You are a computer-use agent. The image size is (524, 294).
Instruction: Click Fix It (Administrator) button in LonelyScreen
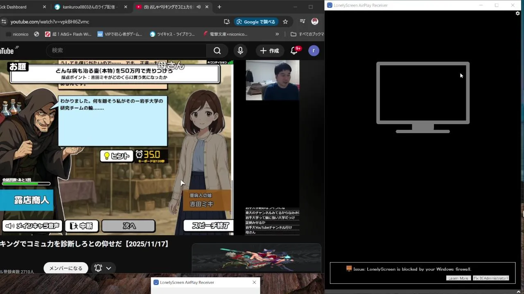[491, 278]
